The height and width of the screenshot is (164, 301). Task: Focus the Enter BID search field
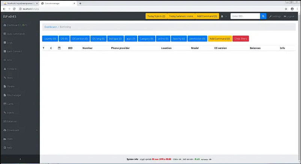tap(245, 17)
